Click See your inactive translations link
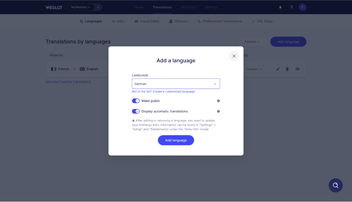Viewport: 352px width, 202px height. click(68, 82)
